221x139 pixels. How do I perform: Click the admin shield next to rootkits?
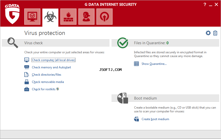click(x=58, y=89)
